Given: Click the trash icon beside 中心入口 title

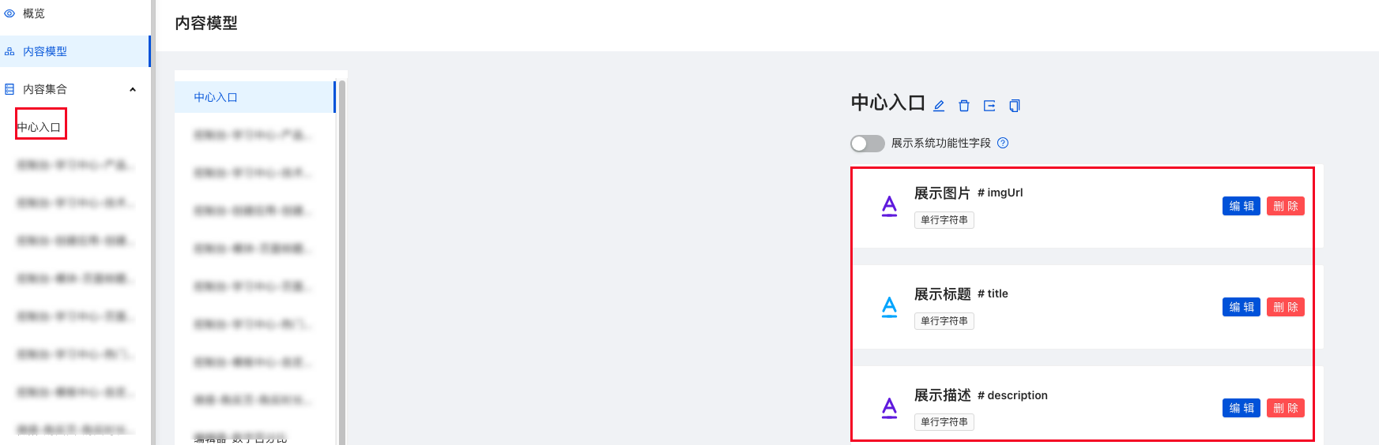Looking at the screenshot, I should 964,106.
